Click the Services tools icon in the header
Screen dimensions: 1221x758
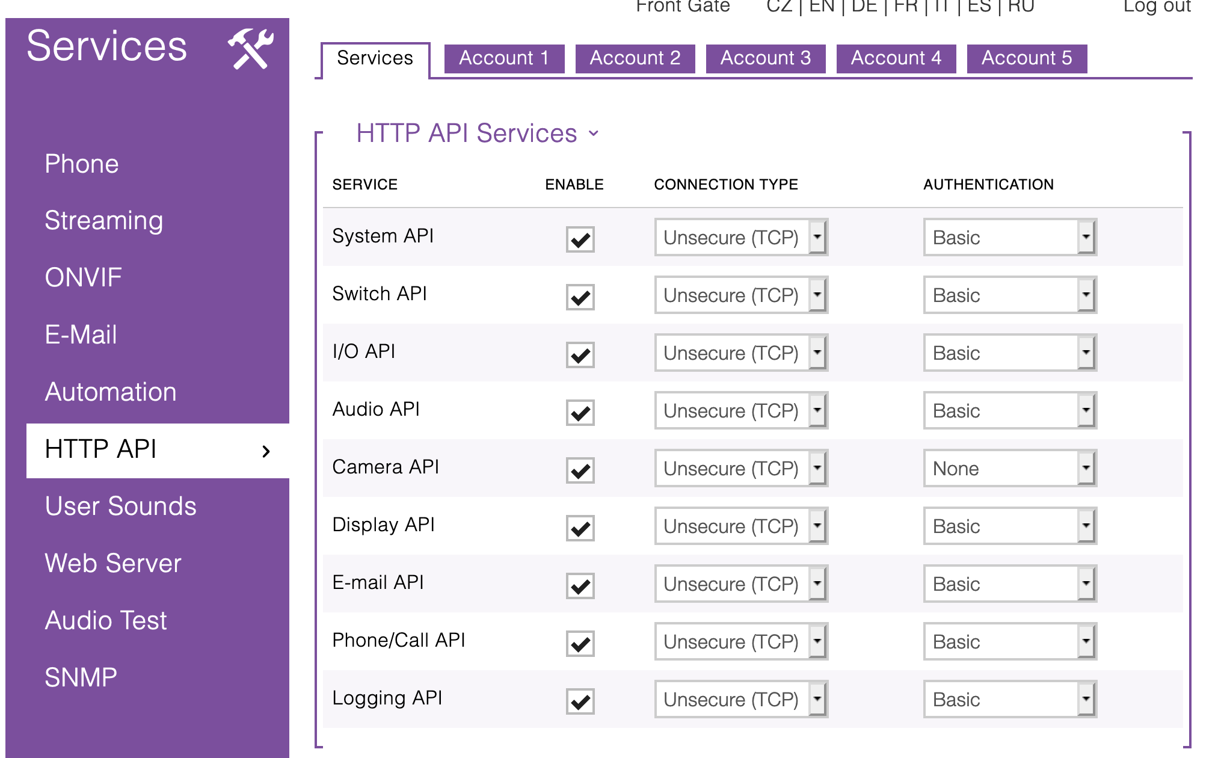(x=250, y=49)
